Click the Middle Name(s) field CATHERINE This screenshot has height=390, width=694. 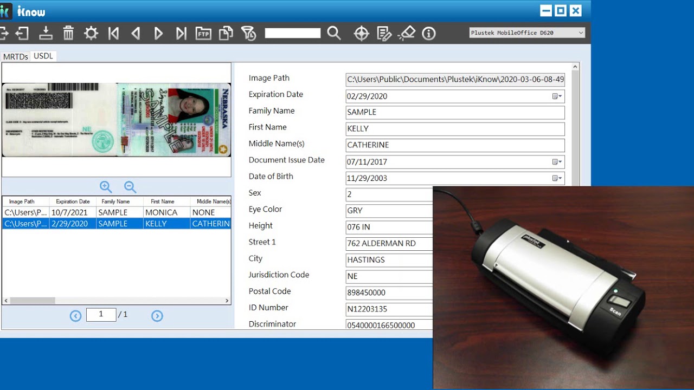tap(455, 145)
